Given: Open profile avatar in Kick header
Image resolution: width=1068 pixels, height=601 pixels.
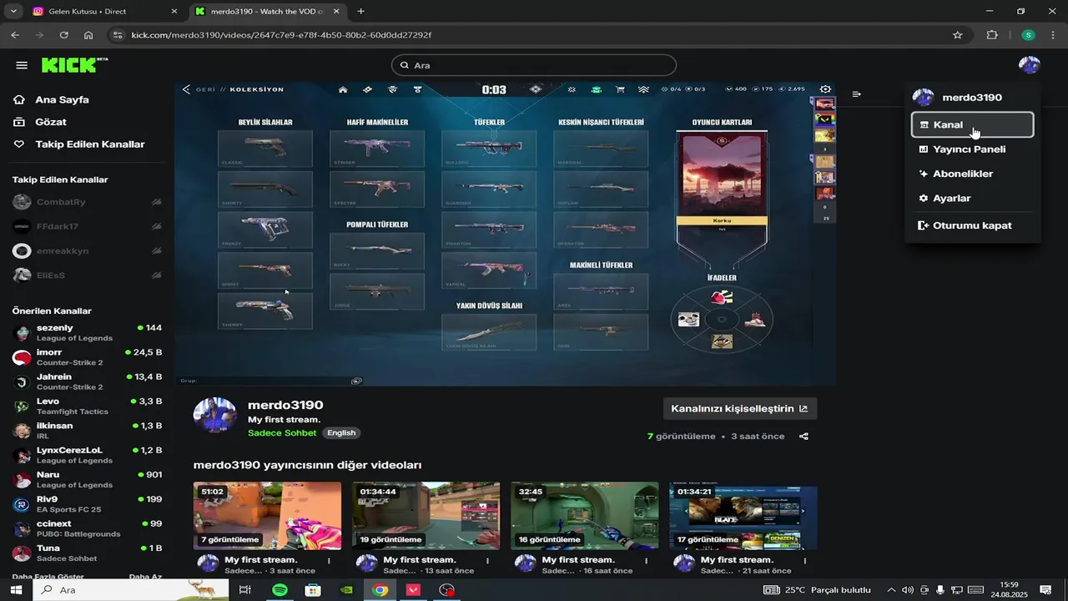Looking at the screenshot, I should pos(1030,65).
